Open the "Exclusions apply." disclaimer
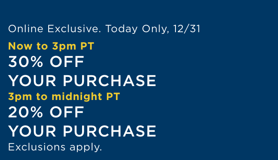The width and height of the screenshot is (278, 160). tap(55, 147)
